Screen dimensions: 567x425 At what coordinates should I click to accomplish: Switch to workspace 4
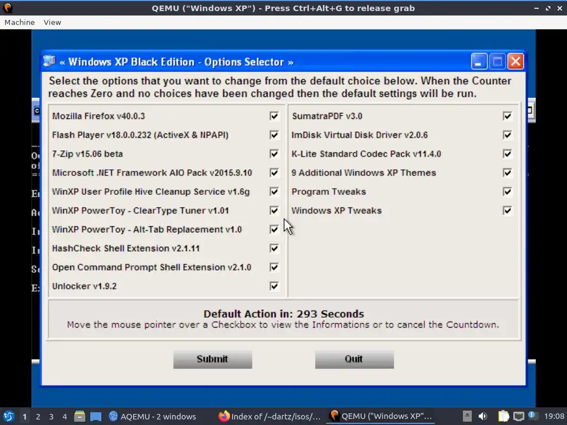[65, 417]
